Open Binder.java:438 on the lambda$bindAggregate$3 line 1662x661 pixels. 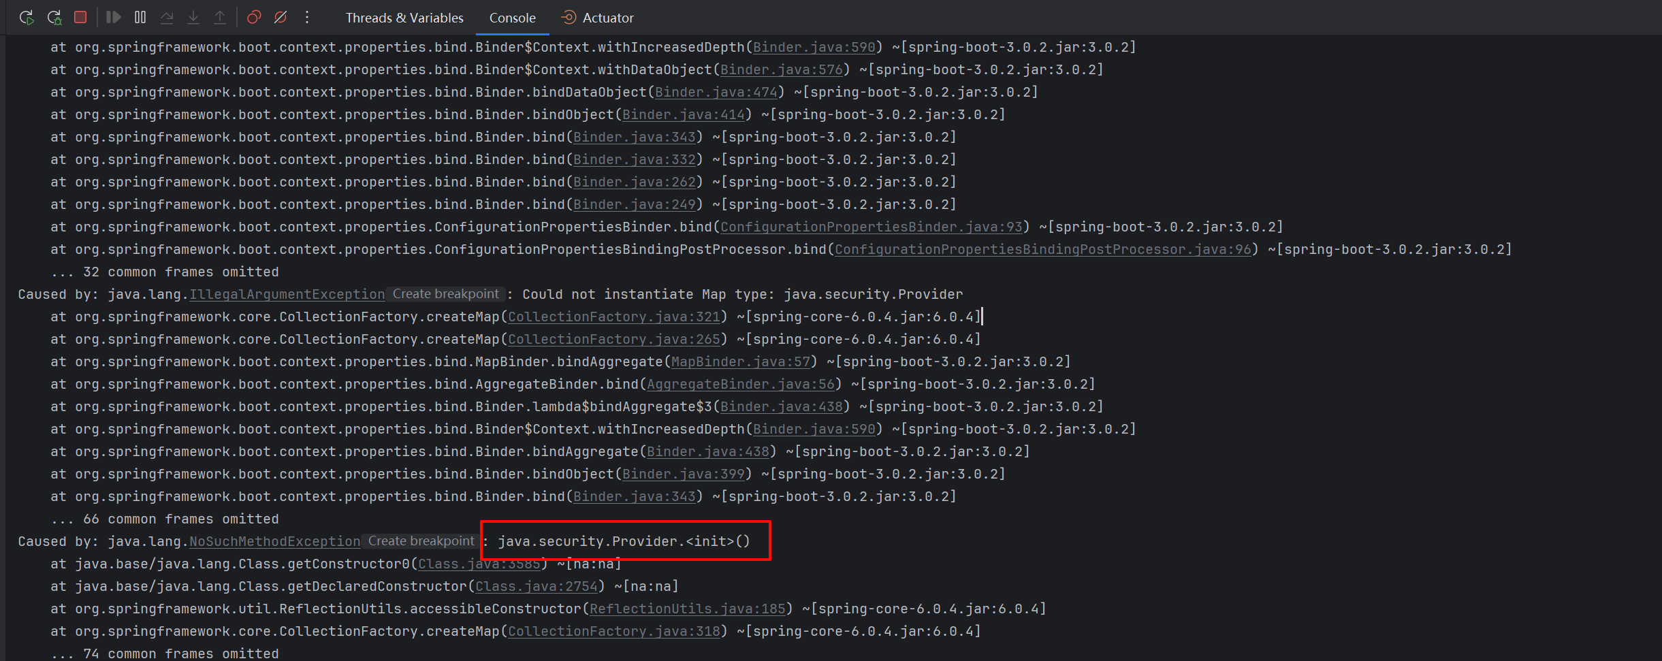782,407
